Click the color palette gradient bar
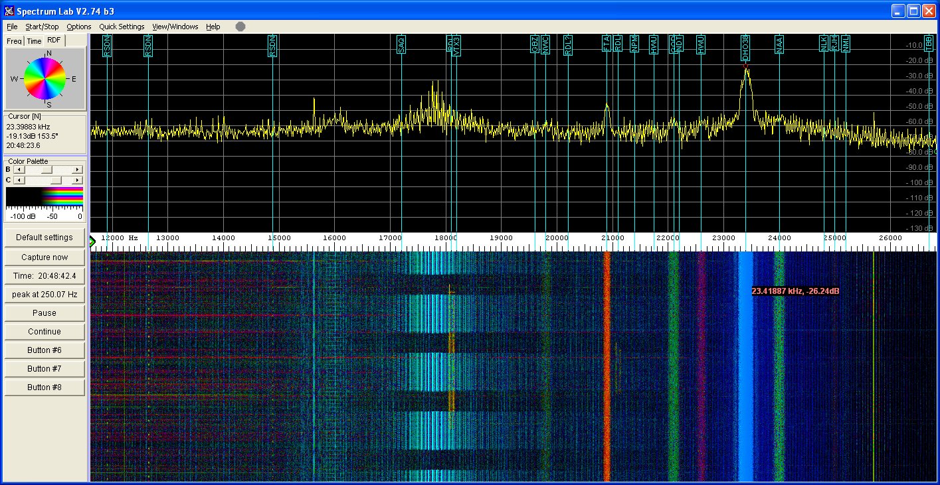The height and width of the screenshot is (485, 940). (45, 198)
